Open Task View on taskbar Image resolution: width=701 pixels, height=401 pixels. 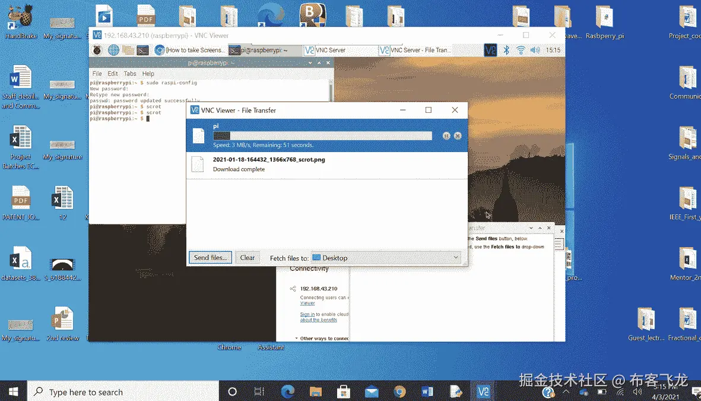click(259, 391)
